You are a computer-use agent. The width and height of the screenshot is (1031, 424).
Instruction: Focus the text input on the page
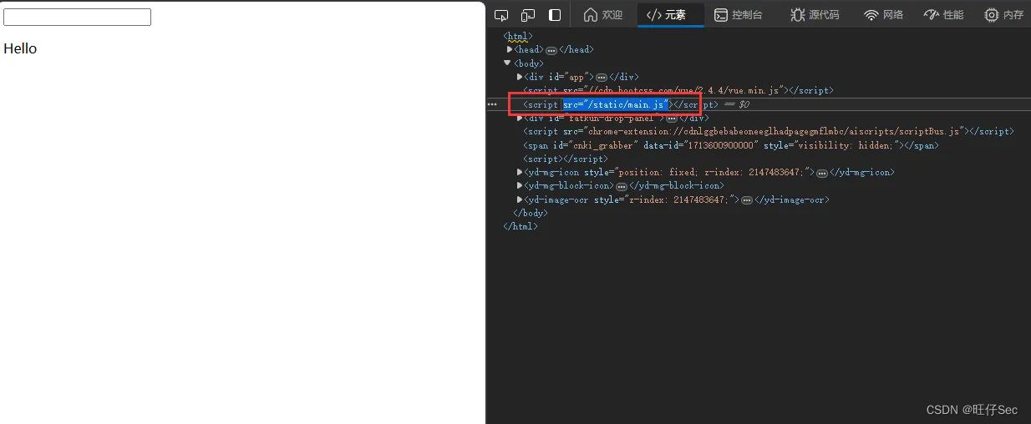[77, 17]
